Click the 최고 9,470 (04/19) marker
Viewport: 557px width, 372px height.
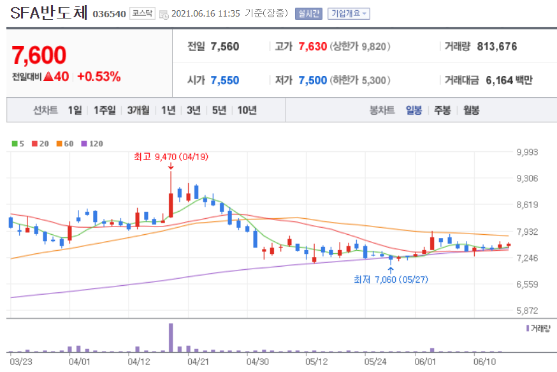point(171,157)
